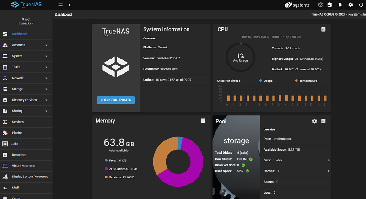The image size is (366, 199).
Task: Click the Dashboard breadcrumb title
Action: [63, 14]
